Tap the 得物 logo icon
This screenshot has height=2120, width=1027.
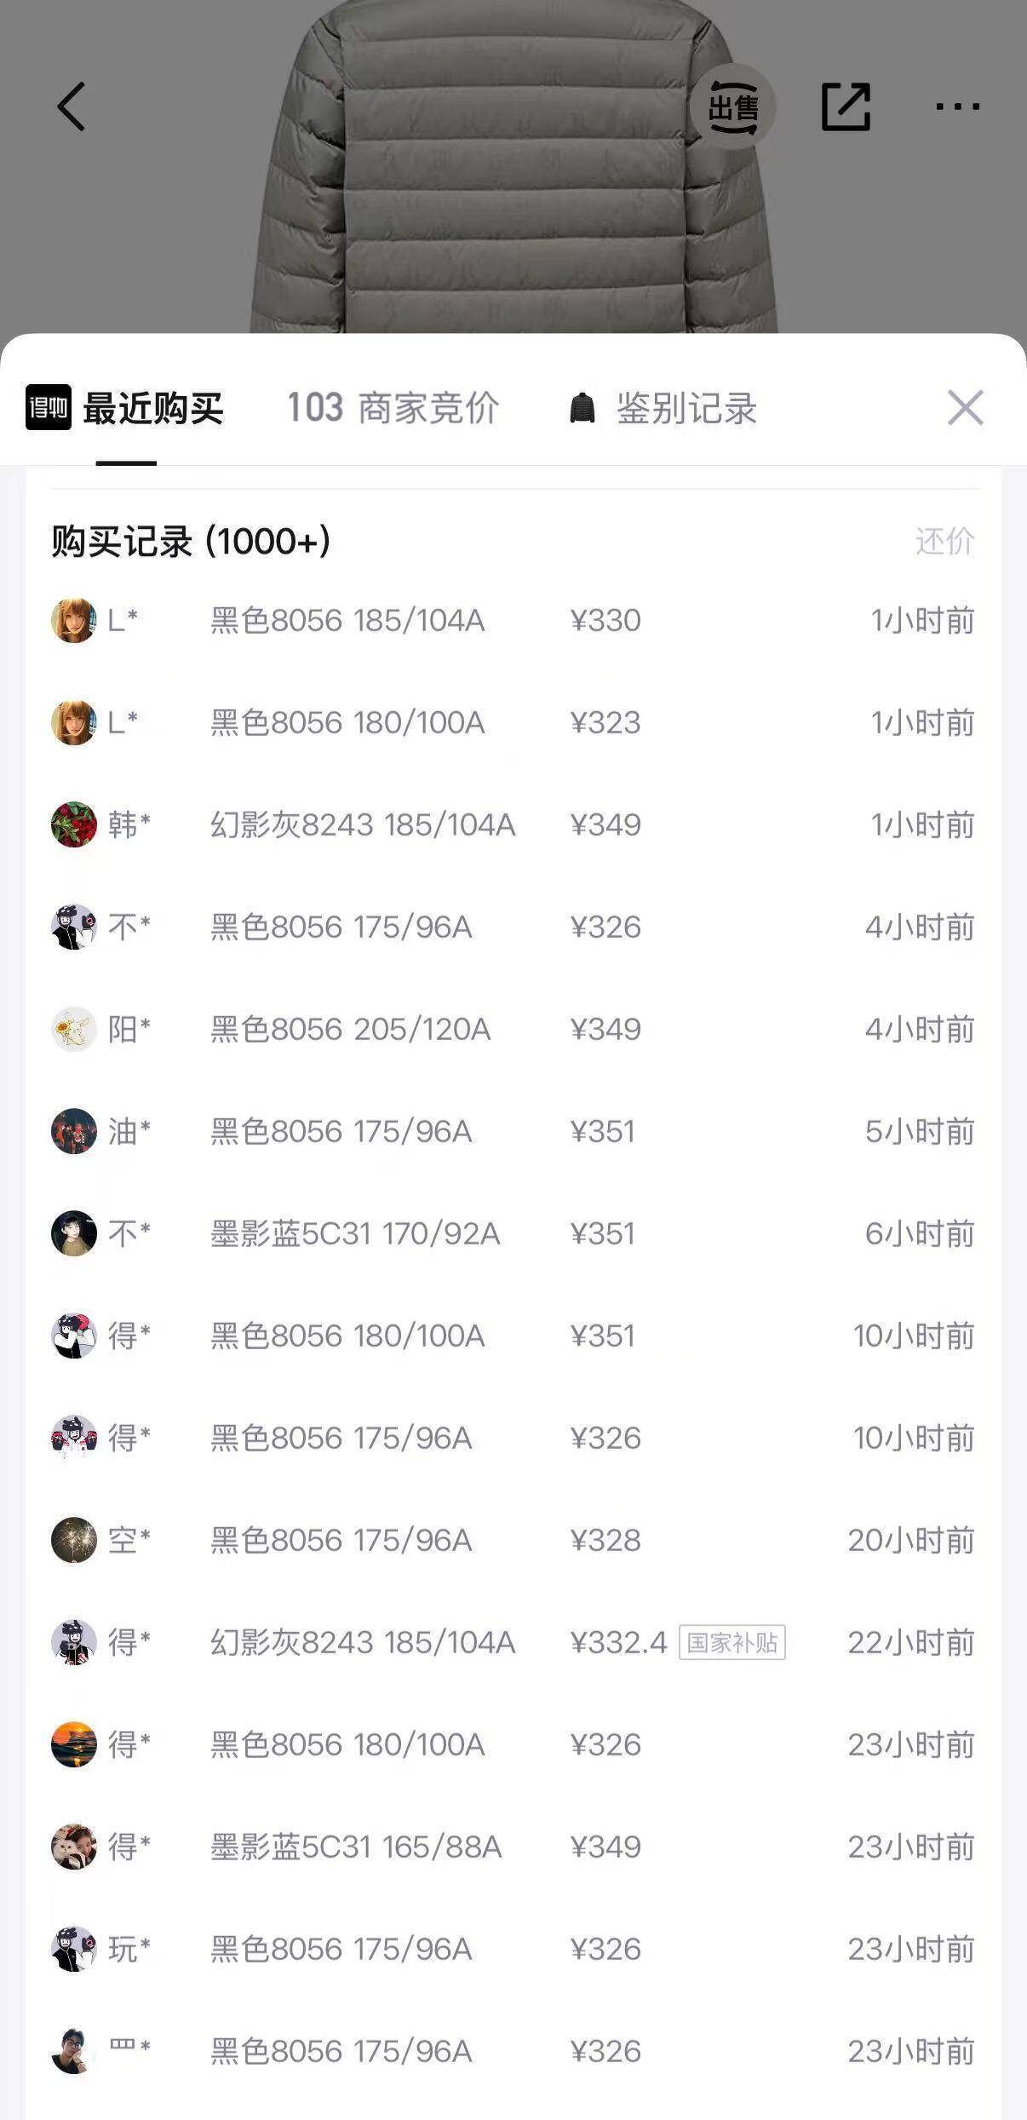click(x=49, y=407)
